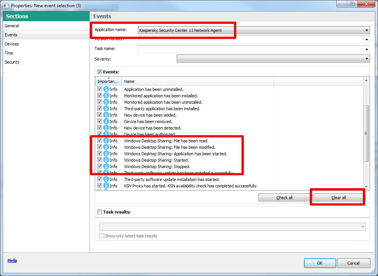Click the Name column header

tap(198, 81)
